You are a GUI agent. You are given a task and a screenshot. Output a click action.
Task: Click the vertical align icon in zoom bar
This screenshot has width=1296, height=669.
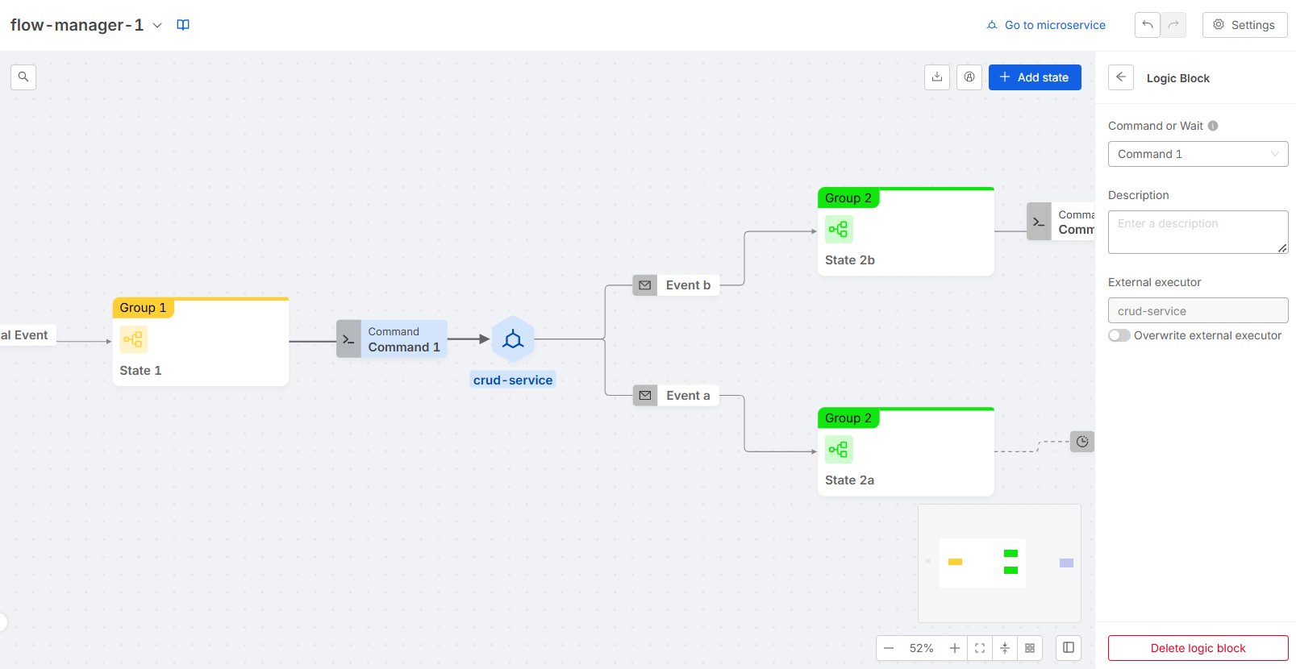pyautogui.click(x=1005, y=648)
